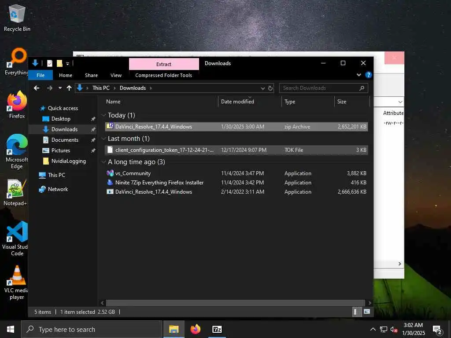Screen dimensions: 451x338
Task: Select the Ninite 7Zip Everything Firefox Installer
Action: (236, 183)
